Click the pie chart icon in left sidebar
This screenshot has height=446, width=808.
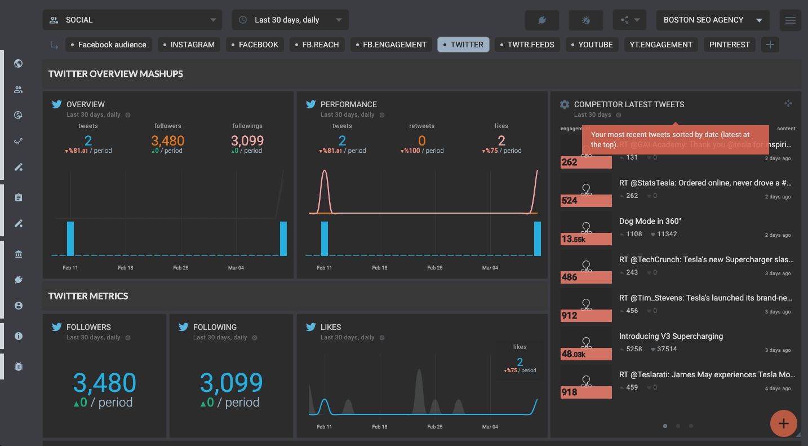18,116
